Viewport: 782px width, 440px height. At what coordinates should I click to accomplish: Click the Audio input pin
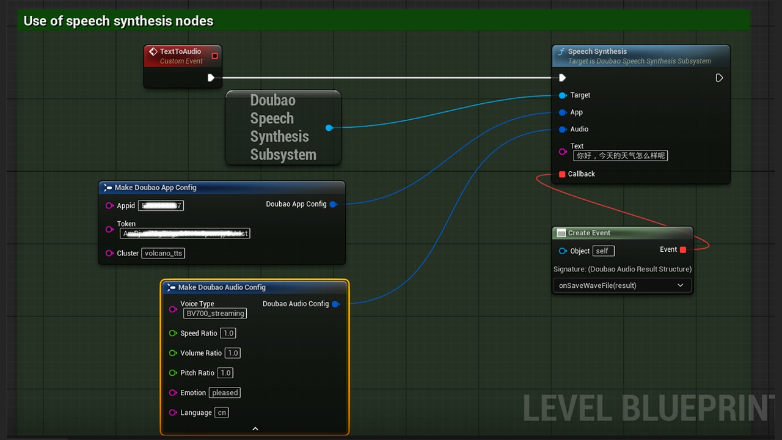pos(562,130)
